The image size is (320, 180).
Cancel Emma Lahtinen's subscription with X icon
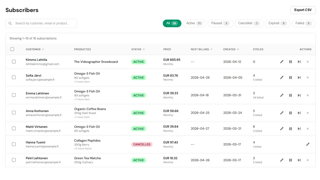coord(308,95)
